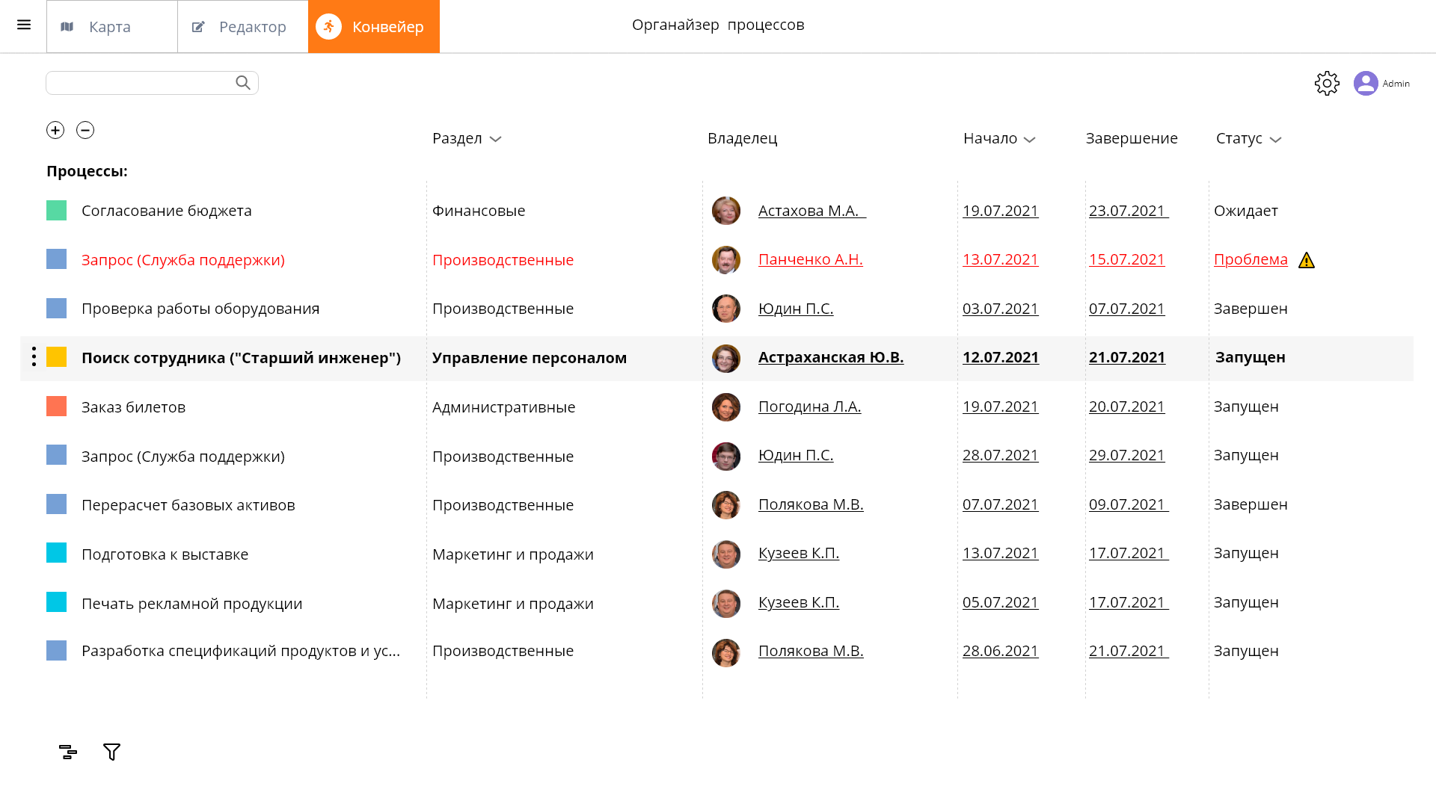
Task: Open owner link Астахова М.А.
Action: [811, 211]
